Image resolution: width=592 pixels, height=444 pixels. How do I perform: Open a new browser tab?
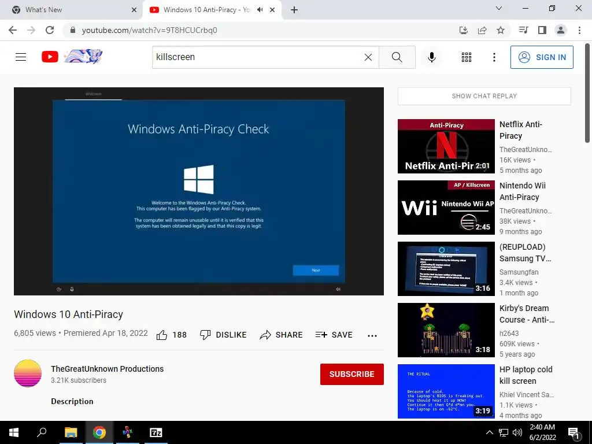click(x=294, y=10)
